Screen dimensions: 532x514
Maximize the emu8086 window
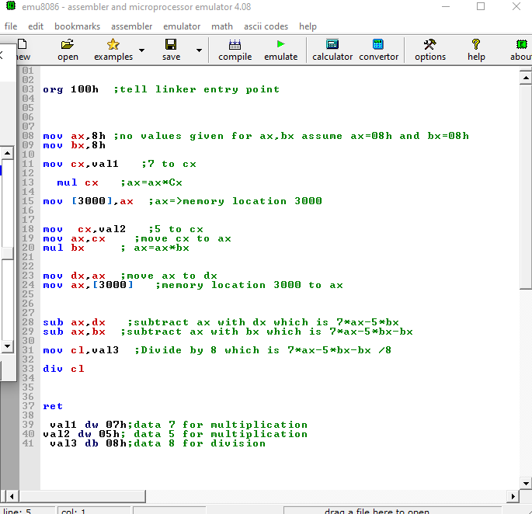click(x=481, y=6)
